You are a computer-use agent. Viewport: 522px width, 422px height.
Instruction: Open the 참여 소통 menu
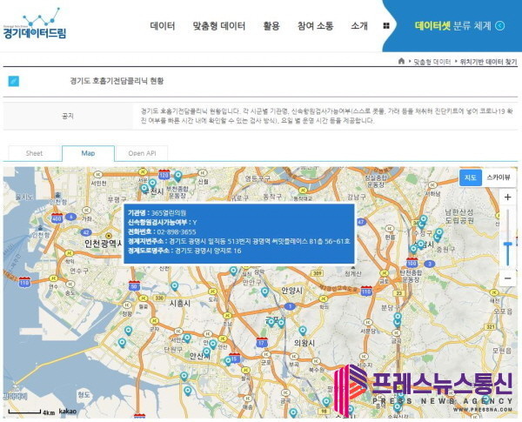[x=315, y=26]
